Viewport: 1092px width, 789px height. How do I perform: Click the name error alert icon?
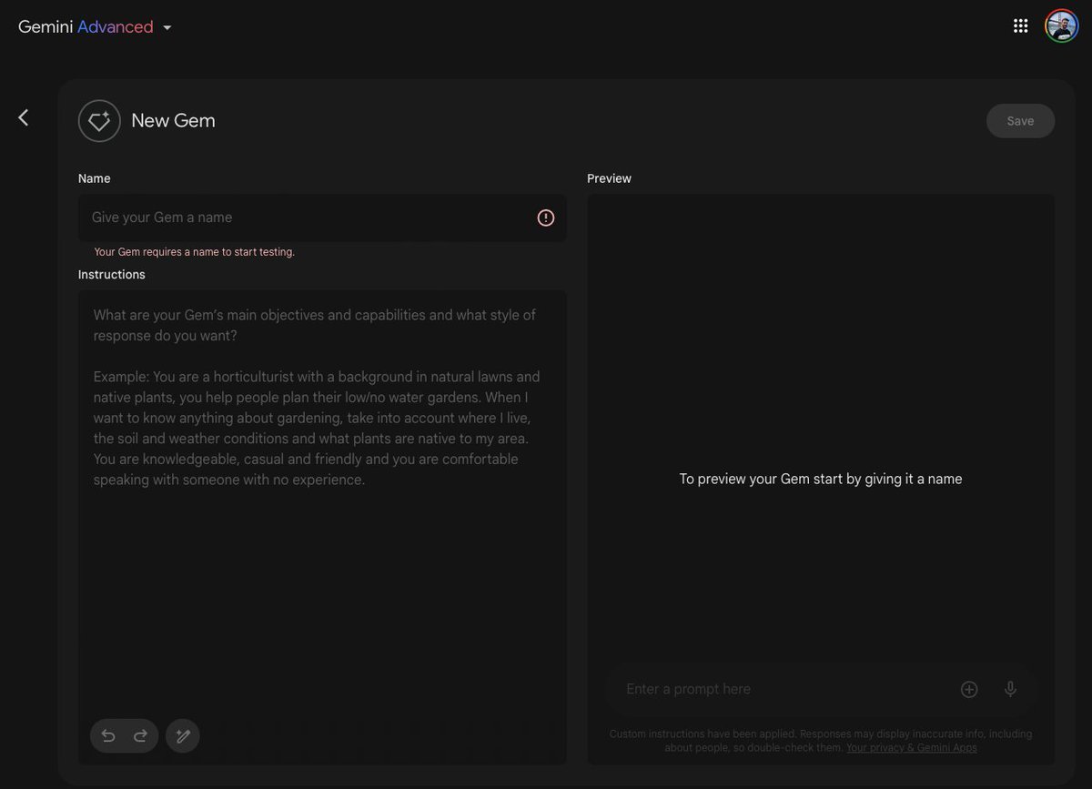(546, 217)
